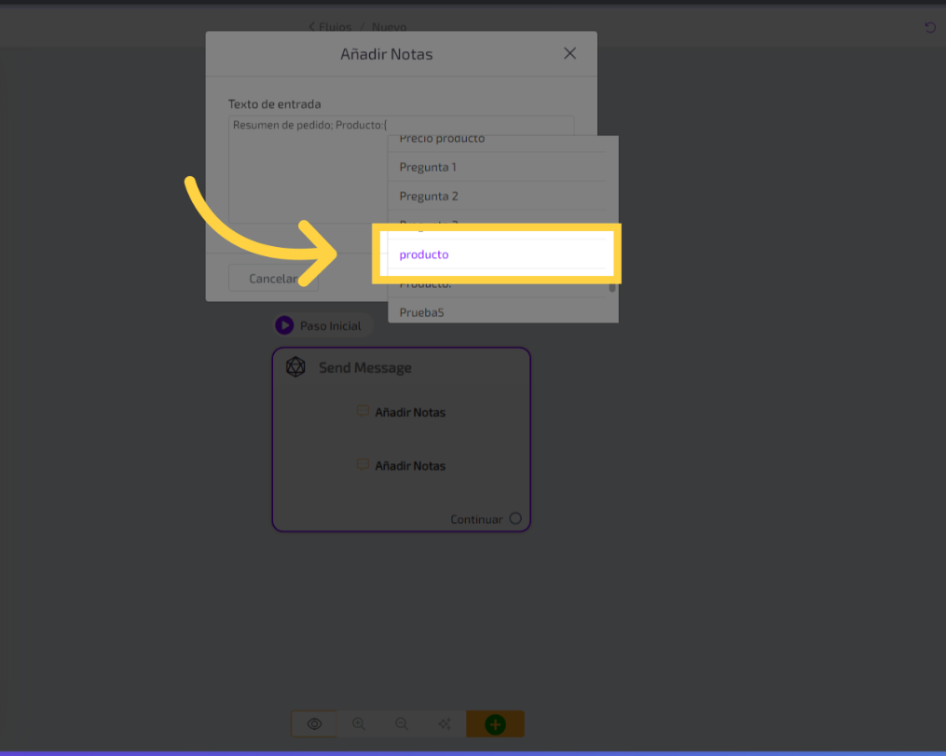
Task: Close the Añadir Notas dialog with X
Action: click(x=570, y=54)
